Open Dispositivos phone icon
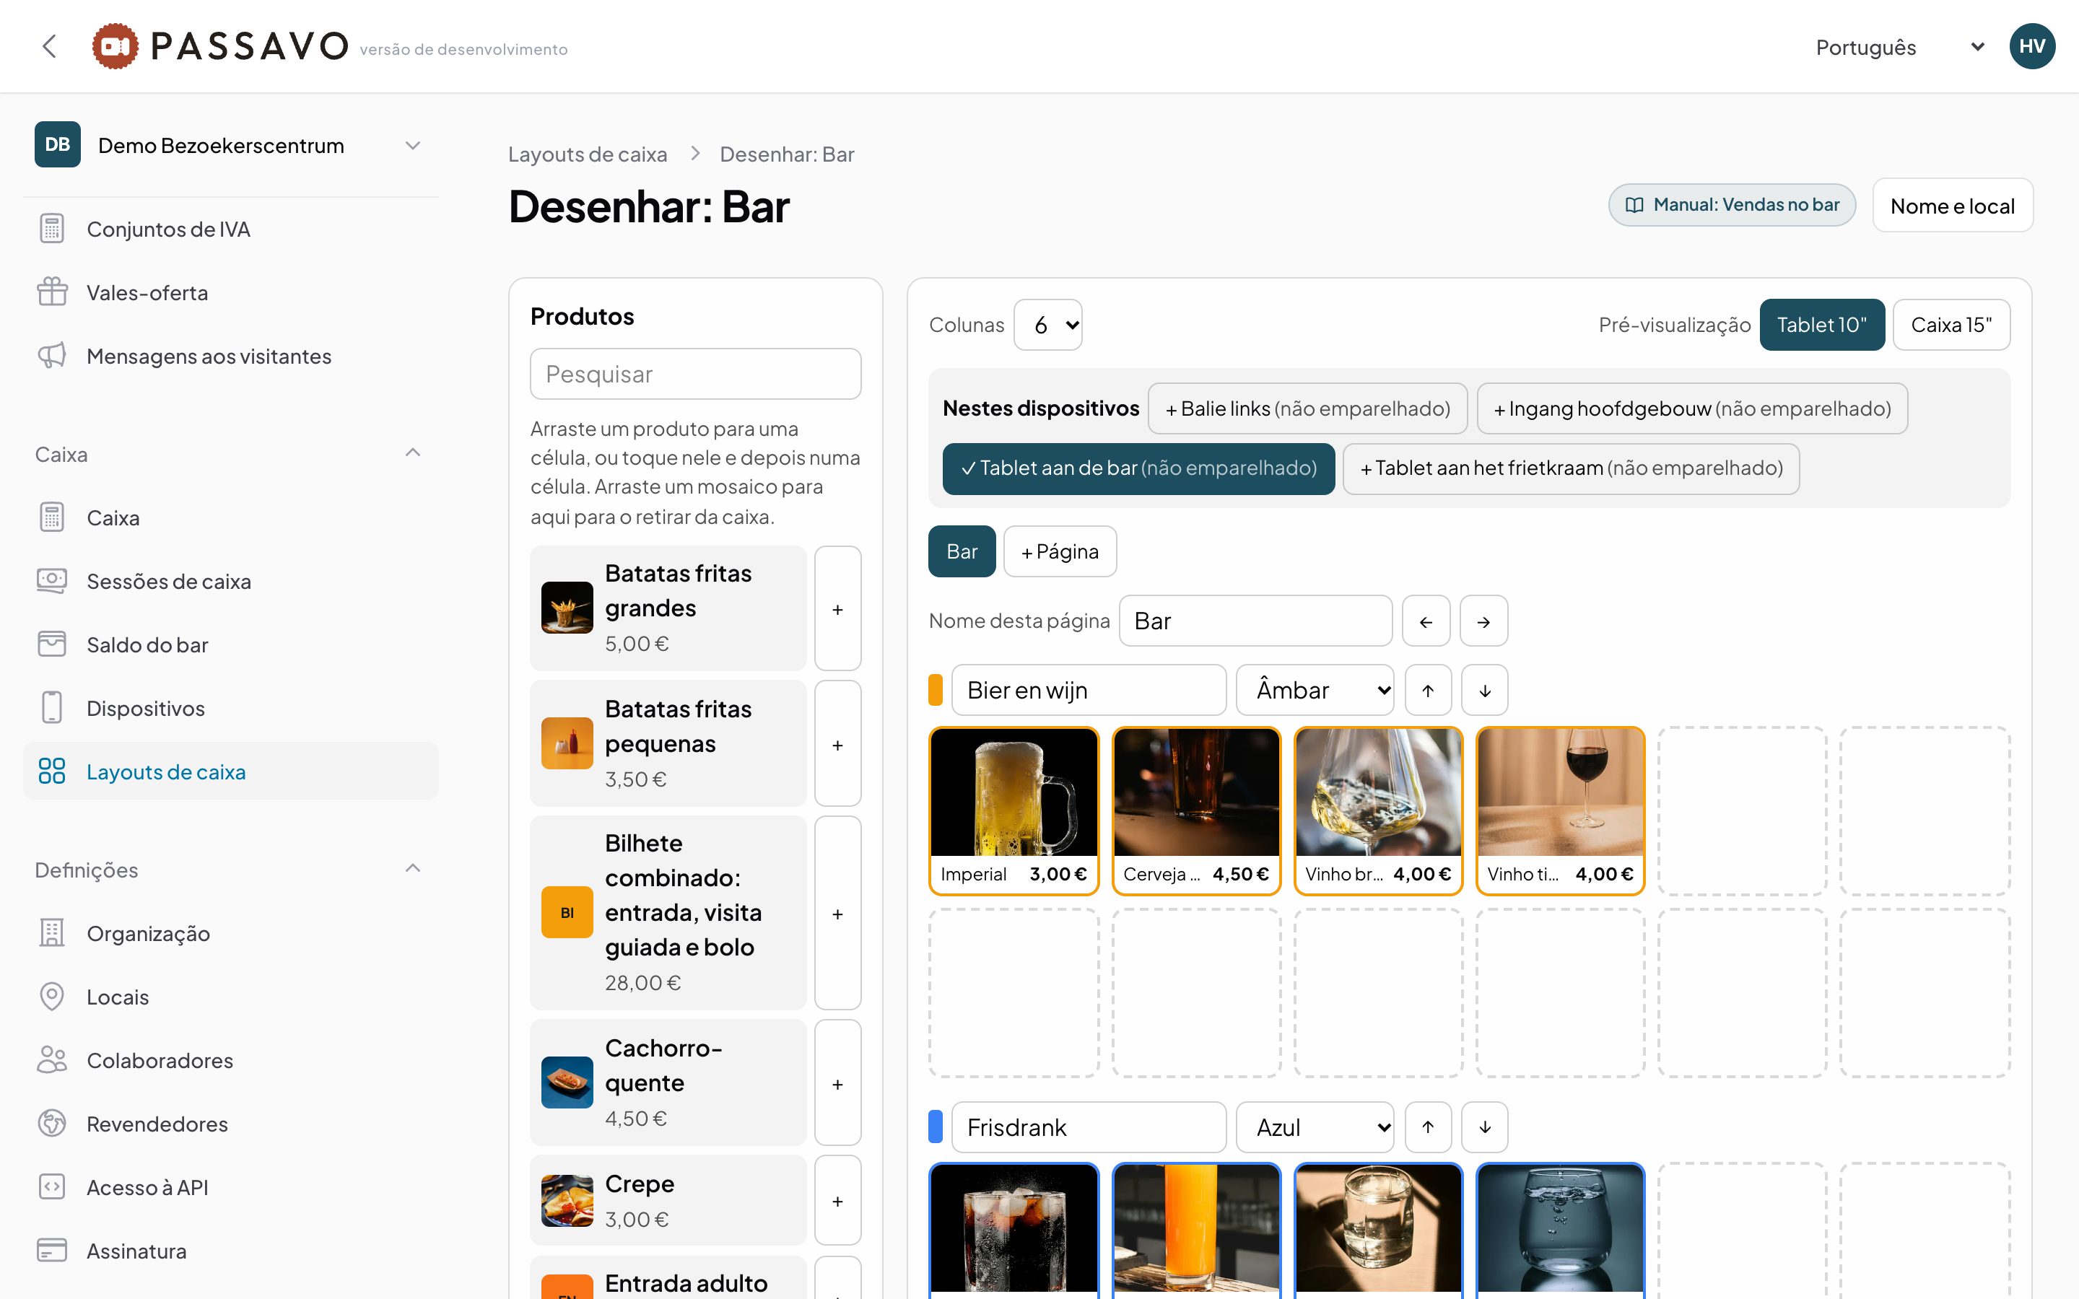The height and width of the screenshot is (1299, 2079). pos(51,708)
